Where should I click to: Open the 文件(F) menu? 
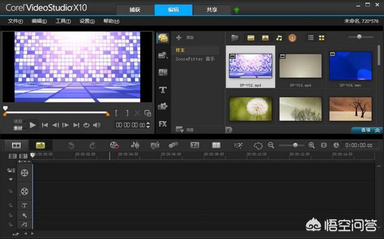pyautogui.click(x=16, y=21)
